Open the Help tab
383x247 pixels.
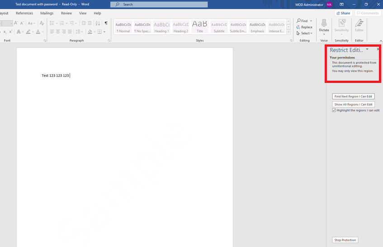pos(97,13)
